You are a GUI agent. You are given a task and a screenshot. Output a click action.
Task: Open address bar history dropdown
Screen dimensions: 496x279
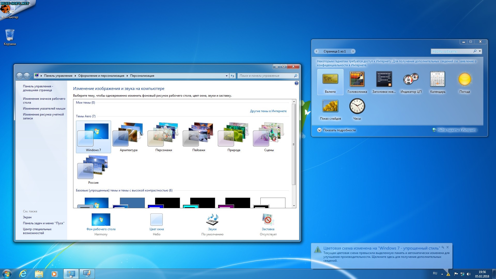(x=227, y=76)
